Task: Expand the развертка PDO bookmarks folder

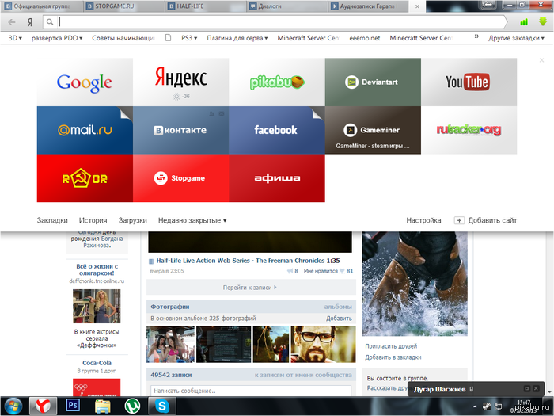Action: pos(57,38)
